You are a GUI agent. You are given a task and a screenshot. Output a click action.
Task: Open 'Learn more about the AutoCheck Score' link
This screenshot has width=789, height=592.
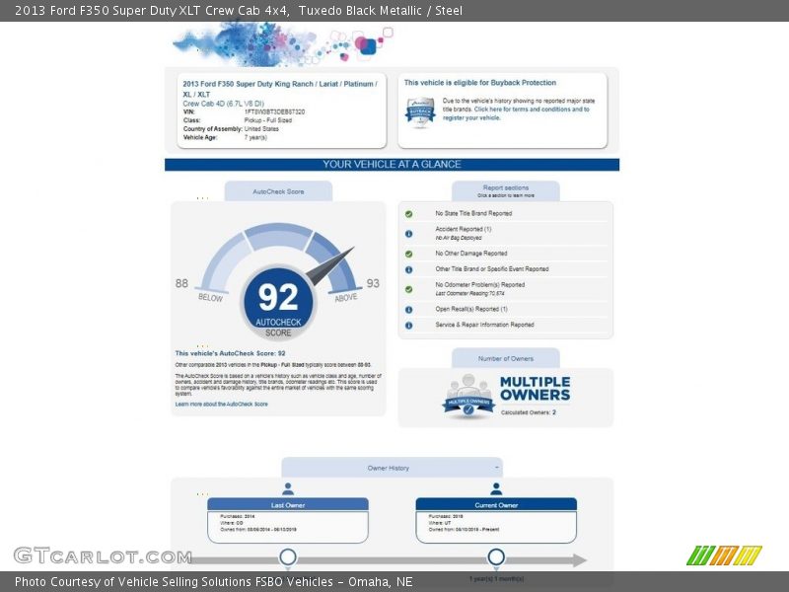click(x=222, y=405)
